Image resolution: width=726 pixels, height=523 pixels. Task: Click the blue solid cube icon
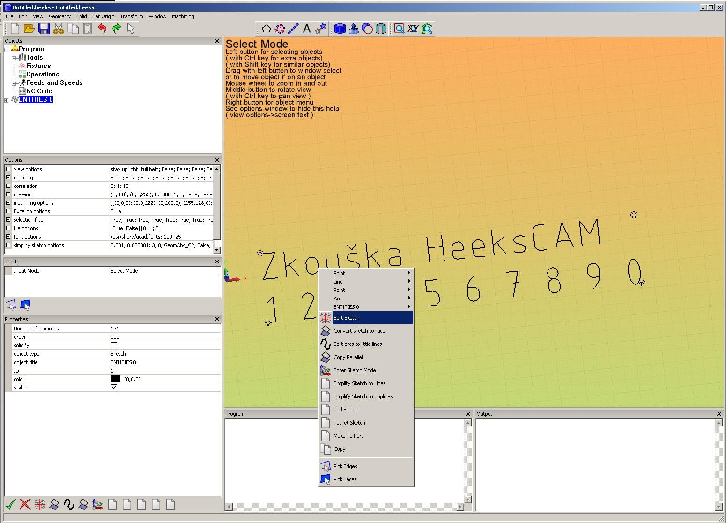pyautogui.click(x=340, y=29)
